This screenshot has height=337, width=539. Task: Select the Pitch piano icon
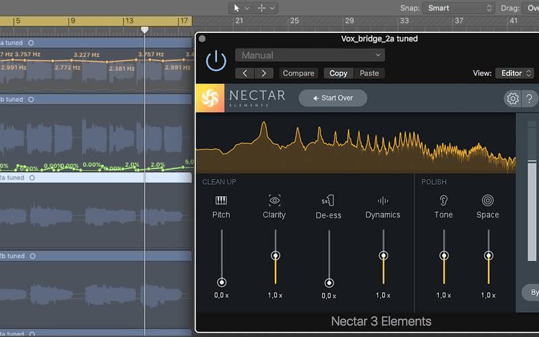click(x=221, y=200)
